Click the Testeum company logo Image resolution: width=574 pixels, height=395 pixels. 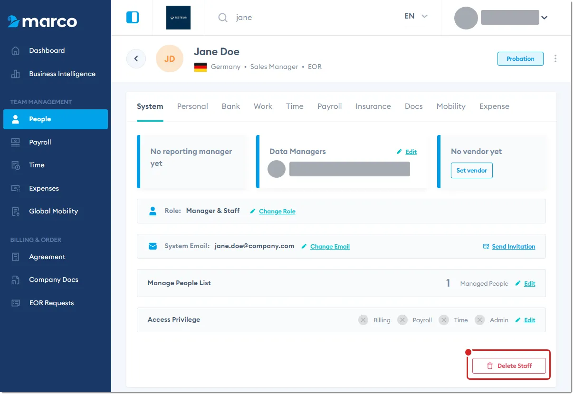coord(178,18)
